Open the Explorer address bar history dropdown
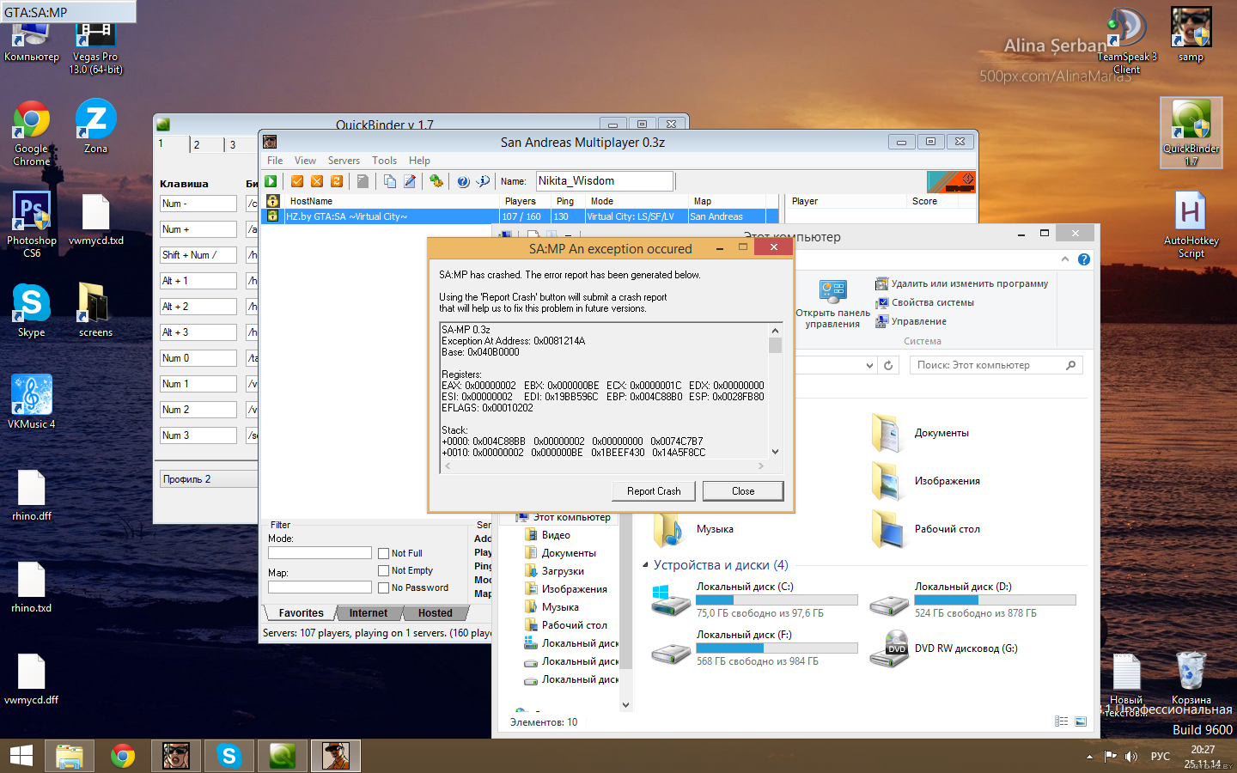1237x773 pixels. pyautogui.click(x=869, y=365)
